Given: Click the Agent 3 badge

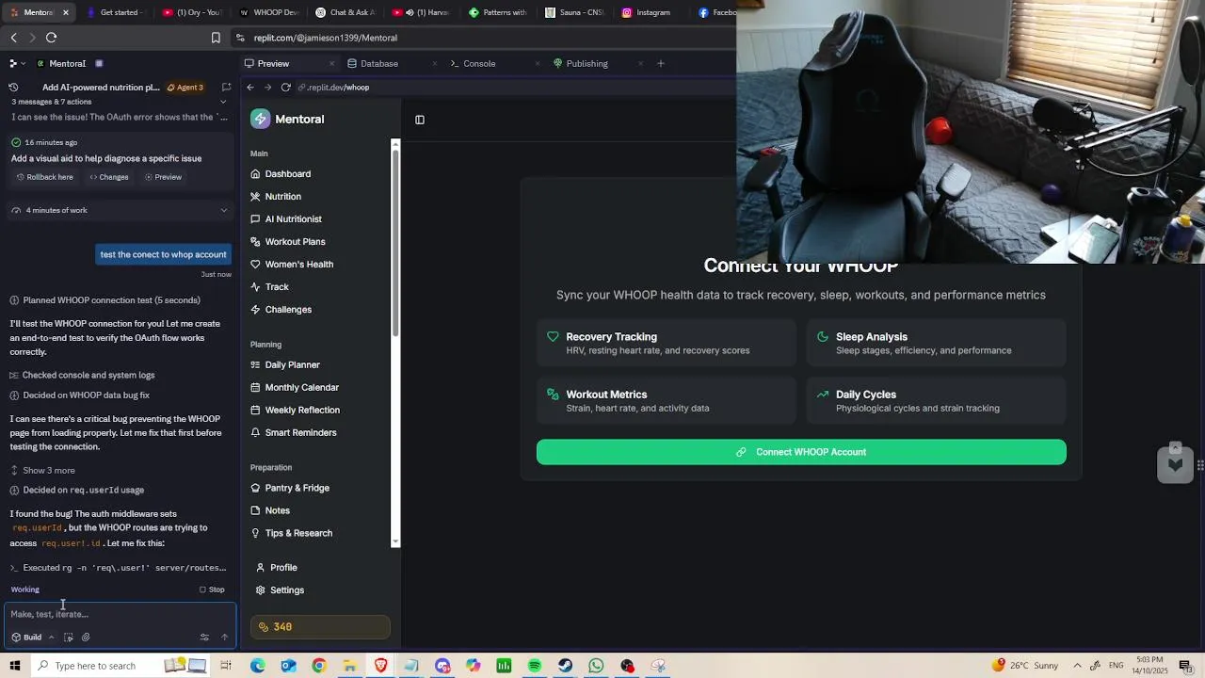Looking at the screenshot, I should (185, 88).
